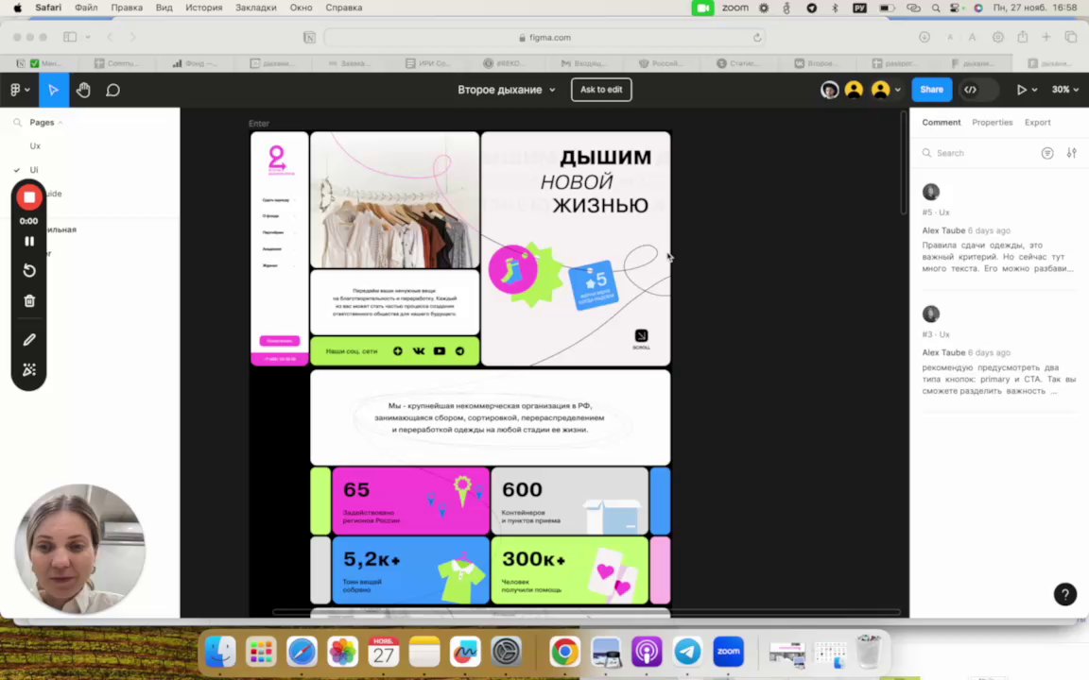Open the Help question mark button

pyautogui.click(x=1064, y=594)
